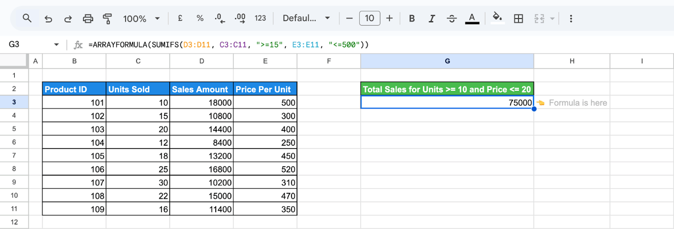The width and height of the screenshot is (674, 229).
Task: Activate the paint format tool
Action: click(107, 19)
